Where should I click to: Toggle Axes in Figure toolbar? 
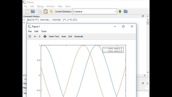click(64, 36)
